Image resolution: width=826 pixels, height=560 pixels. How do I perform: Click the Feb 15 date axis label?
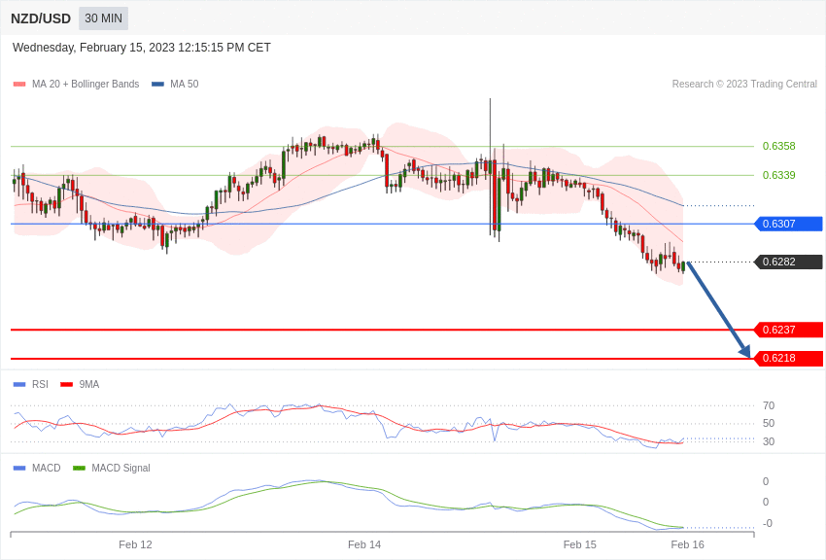tap(580, 544)
